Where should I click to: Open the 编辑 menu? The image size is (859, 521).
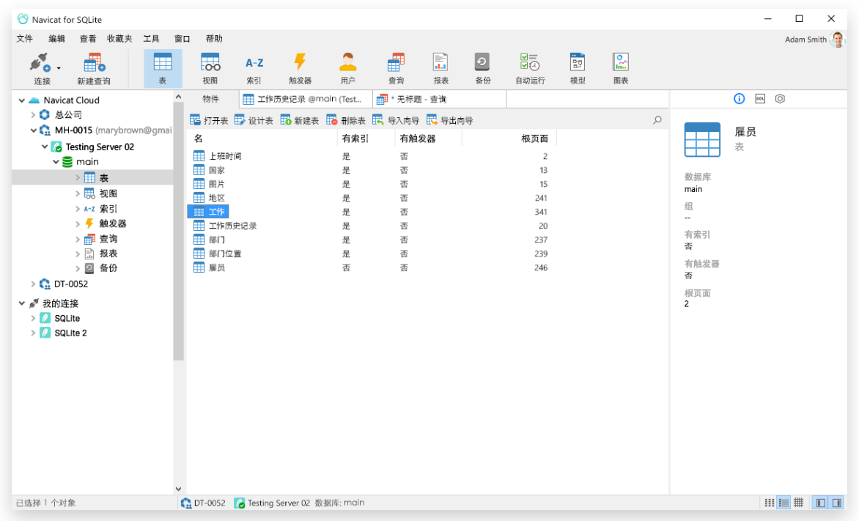click(x=56, y=38)
